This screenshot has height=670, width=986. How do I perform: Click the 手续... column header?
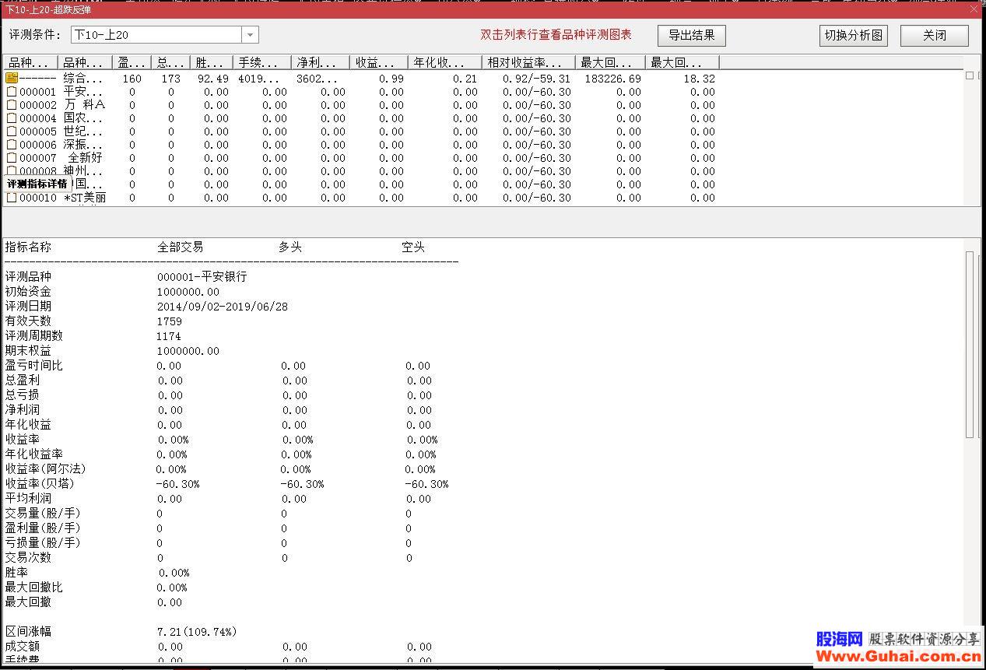(262, 62)
